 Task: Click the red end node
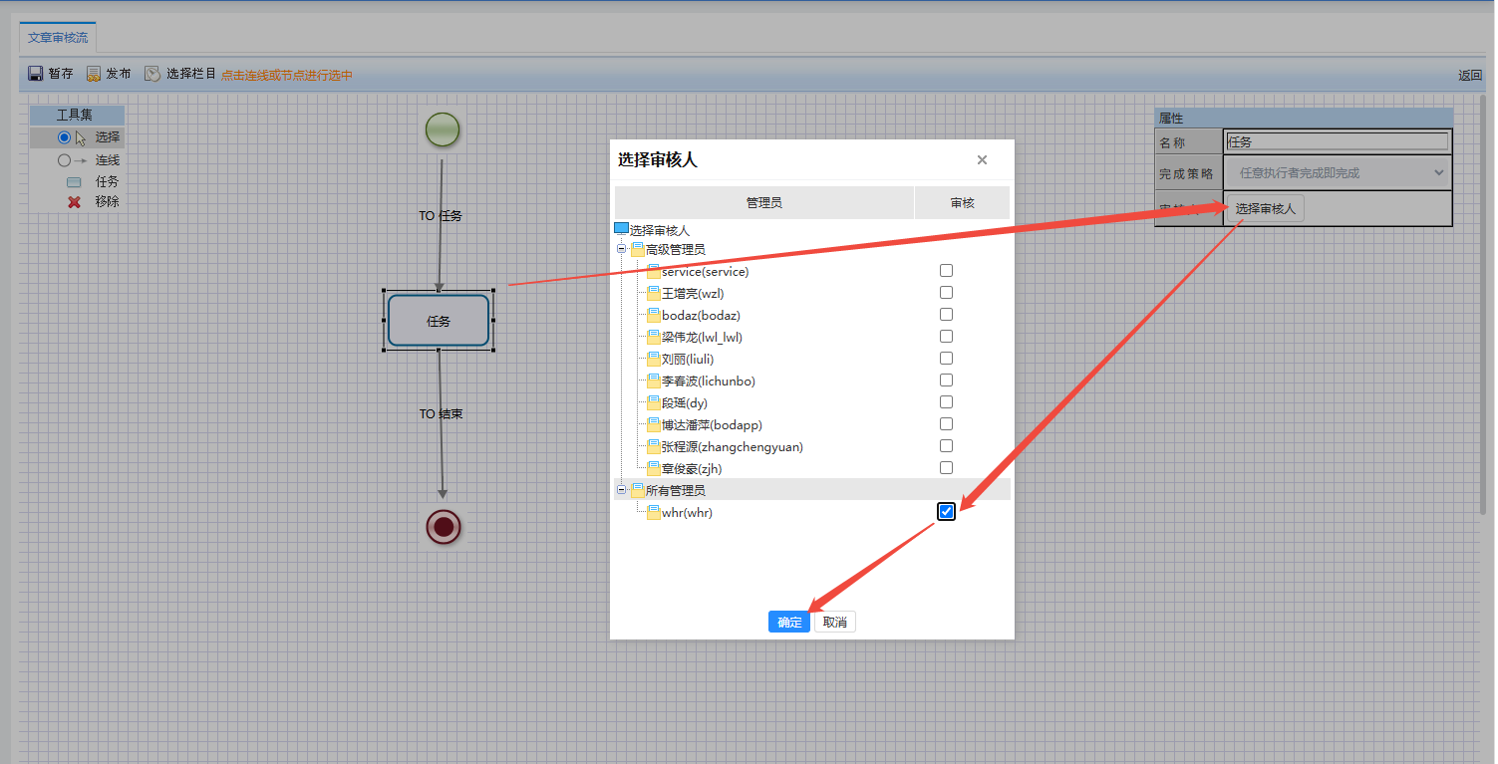(444, 527)
